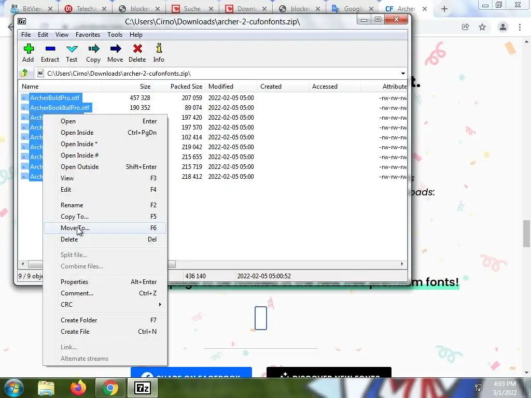This screenshot has width=531, height=398.
Task: Click horizontal scrollbar right arrow
Action: [x=402, y=264]
